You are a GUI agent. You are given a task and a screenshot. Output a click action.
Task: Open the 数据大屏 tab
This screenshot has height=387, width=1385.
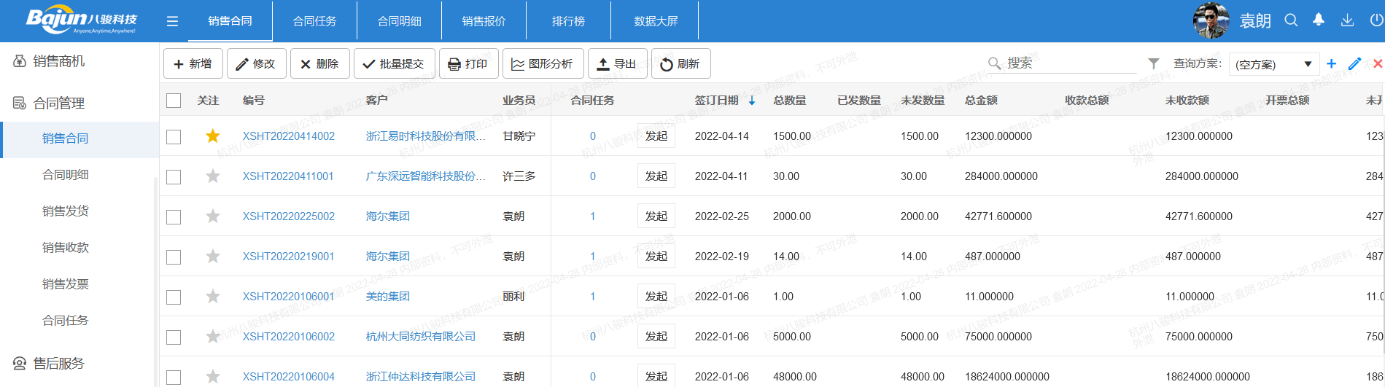coord(656,21)
